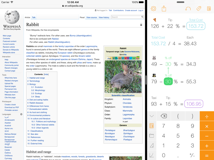Tap the decimal point key
This screenshot has width=214, height=160.
[x=178, y=155]
